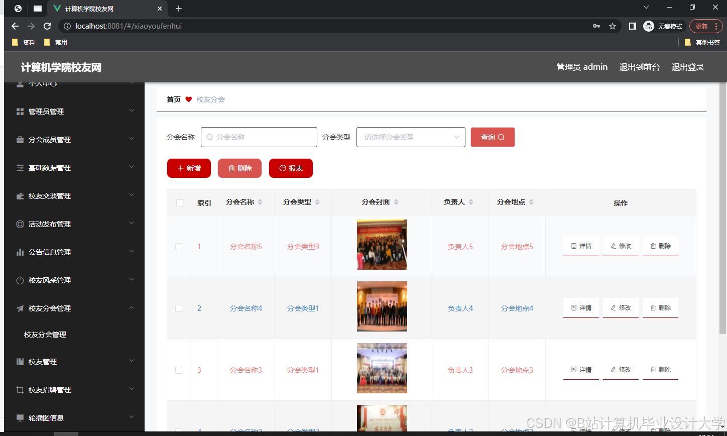This screenshot has height=436, width=727.
Task: Click 退出登录 to log out
Action: pos(688,67)
